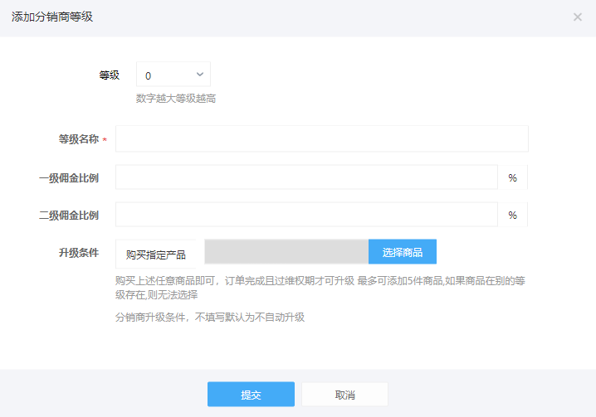Screen dimensions: 596x417
Task: Close the 添加分销商等级 dialog
Action: 578,17
